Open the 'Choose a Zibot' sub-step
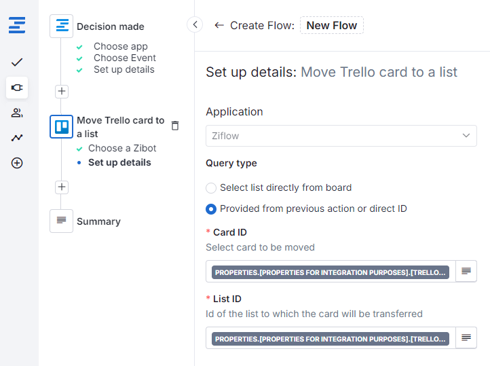 (122, 148)
